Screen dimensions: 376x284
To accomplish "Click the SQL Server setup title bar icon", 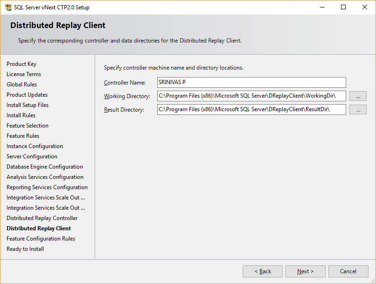I will [8, 7].
